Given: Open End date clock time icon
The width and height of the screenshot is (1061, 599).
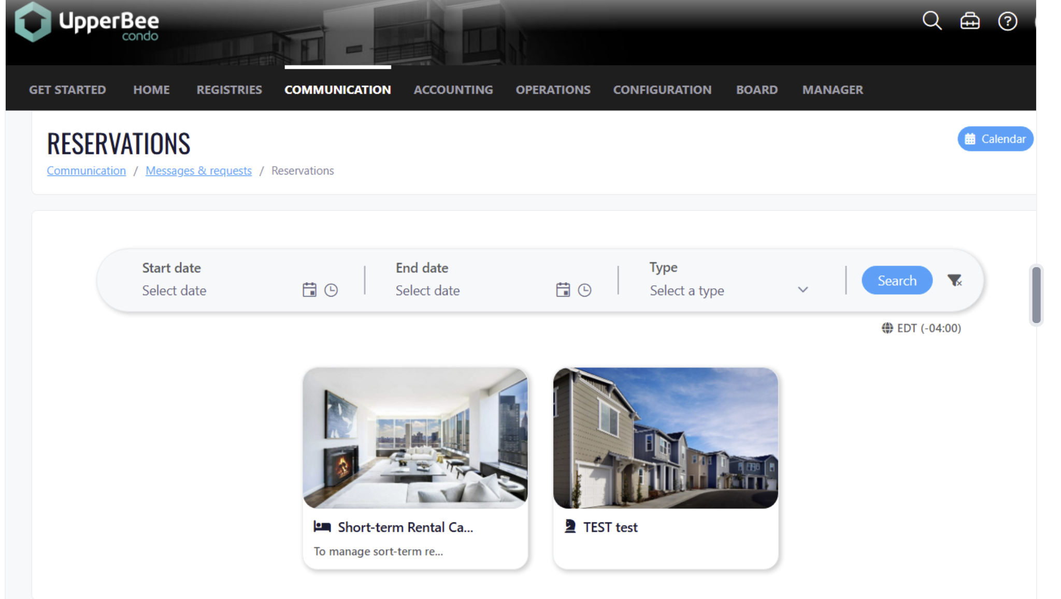Looking at the screenshot, I should 584,290.
